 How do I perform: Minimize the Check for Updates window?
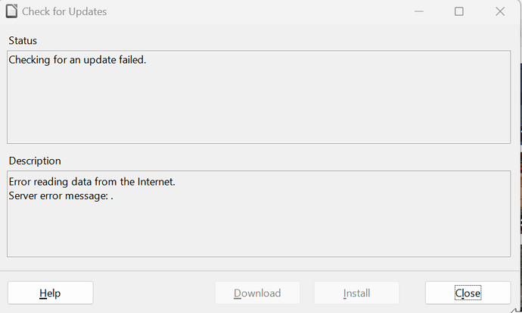tap(419, 11)
